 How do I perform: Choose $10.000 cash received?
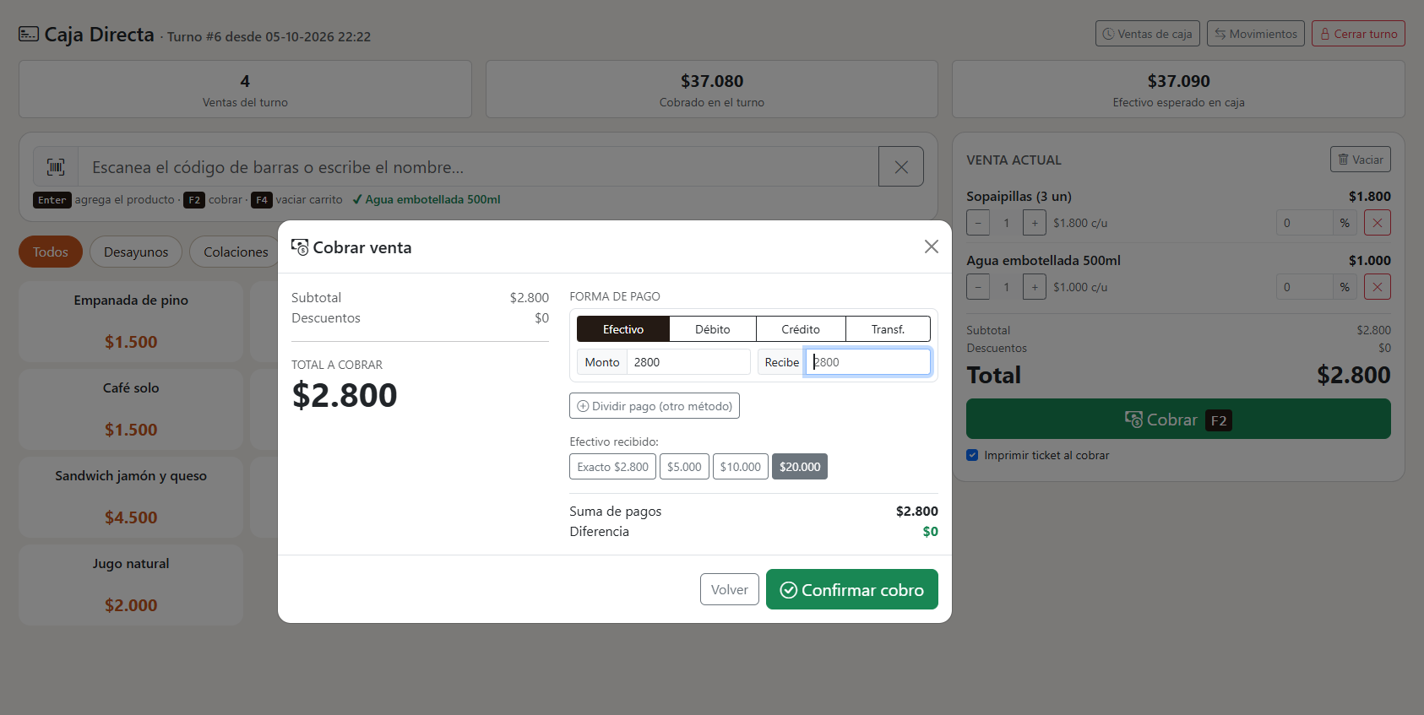[741, 467]
